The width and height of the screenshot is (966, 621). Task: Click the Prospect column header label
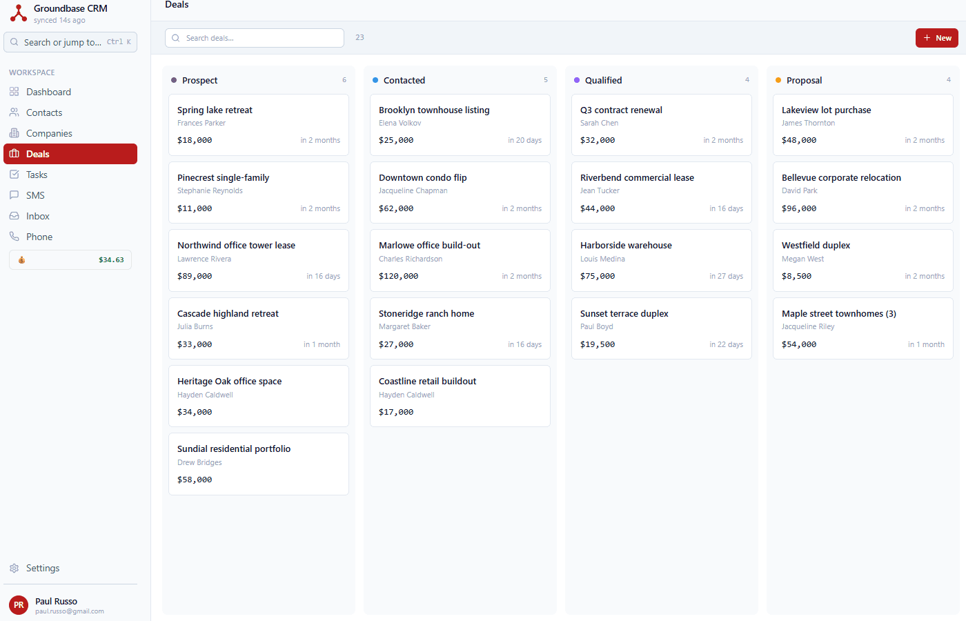pyautogui.click(x=199, y=80)
